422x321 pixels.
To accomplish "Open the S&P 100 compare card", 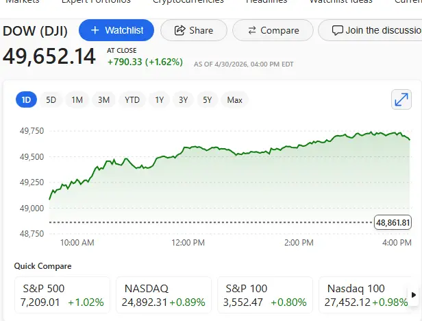I will tap(264, 295).
